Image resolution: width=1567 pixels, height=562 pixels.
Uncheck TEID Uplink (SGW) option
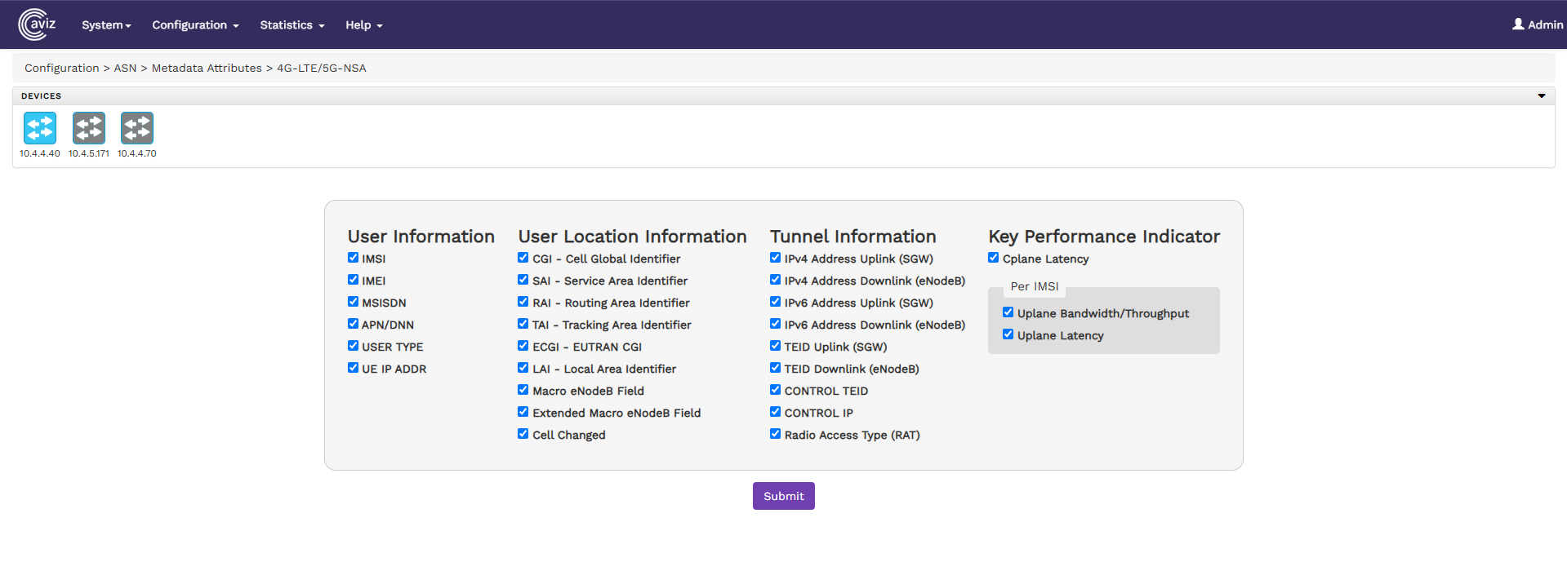(x=776, y=346)
